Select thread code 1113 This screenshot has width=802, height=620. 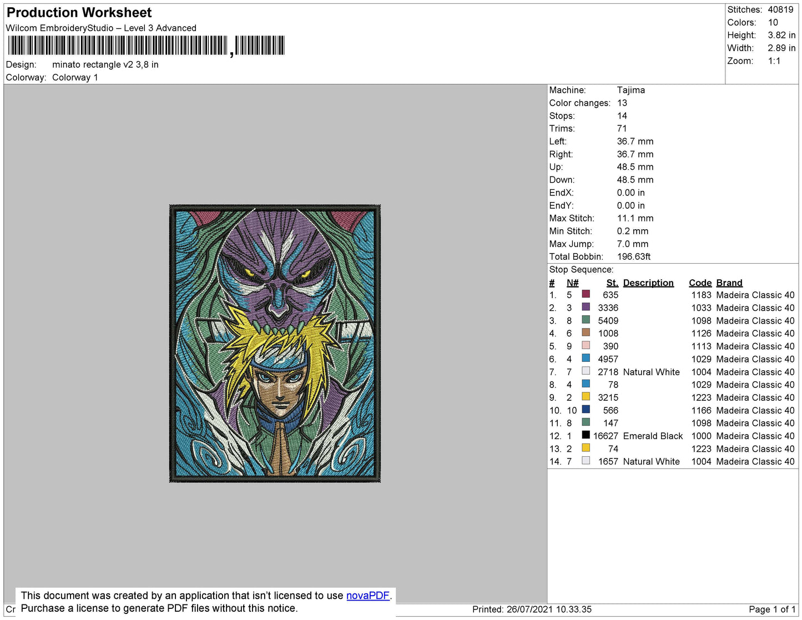[x=701, y=346]
